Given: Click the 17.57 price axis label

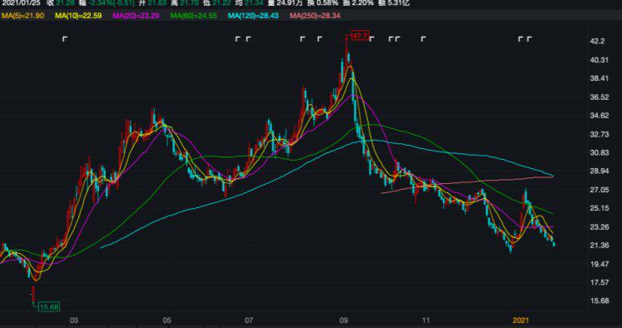Looking at the screenshot, I should pyautogui.click(x=600, y=282).
